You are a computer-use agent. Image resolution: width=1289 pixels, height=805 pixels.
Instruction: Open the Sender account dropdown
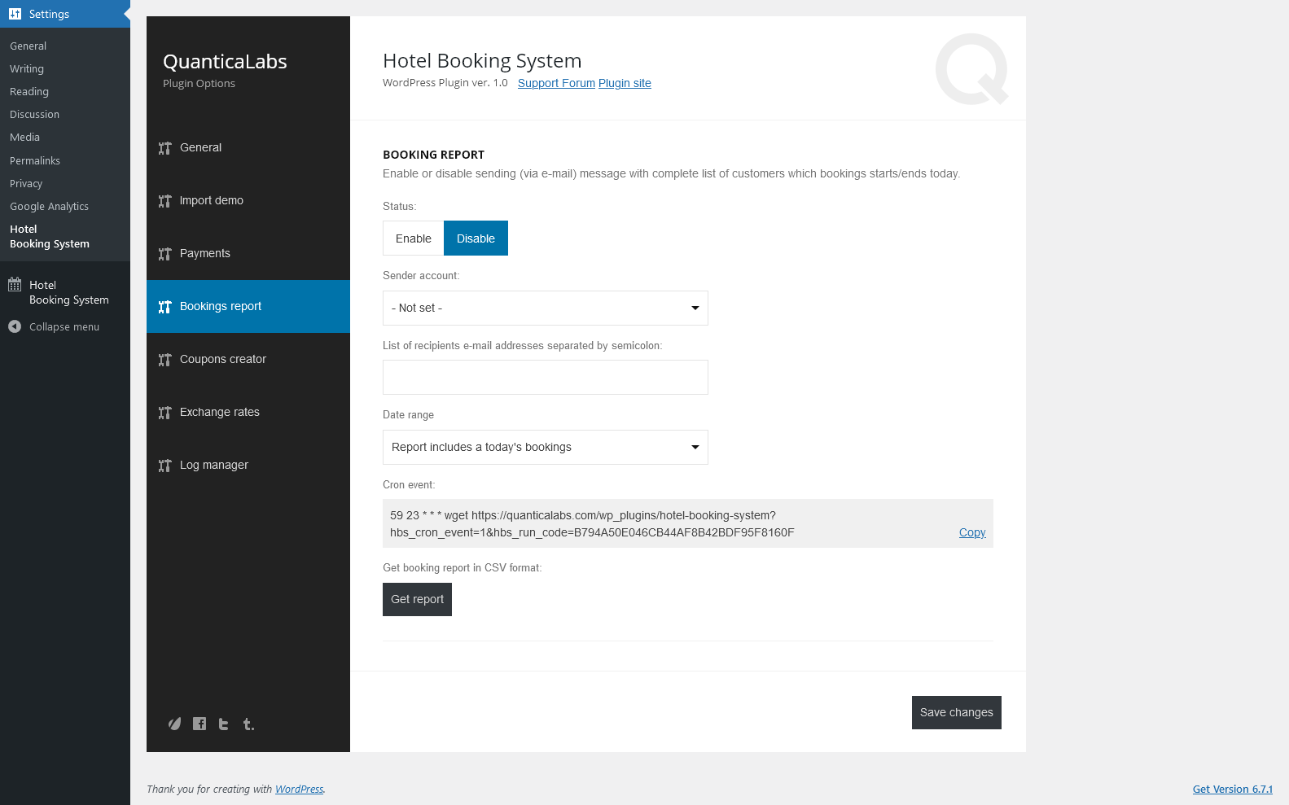point(545,308)
